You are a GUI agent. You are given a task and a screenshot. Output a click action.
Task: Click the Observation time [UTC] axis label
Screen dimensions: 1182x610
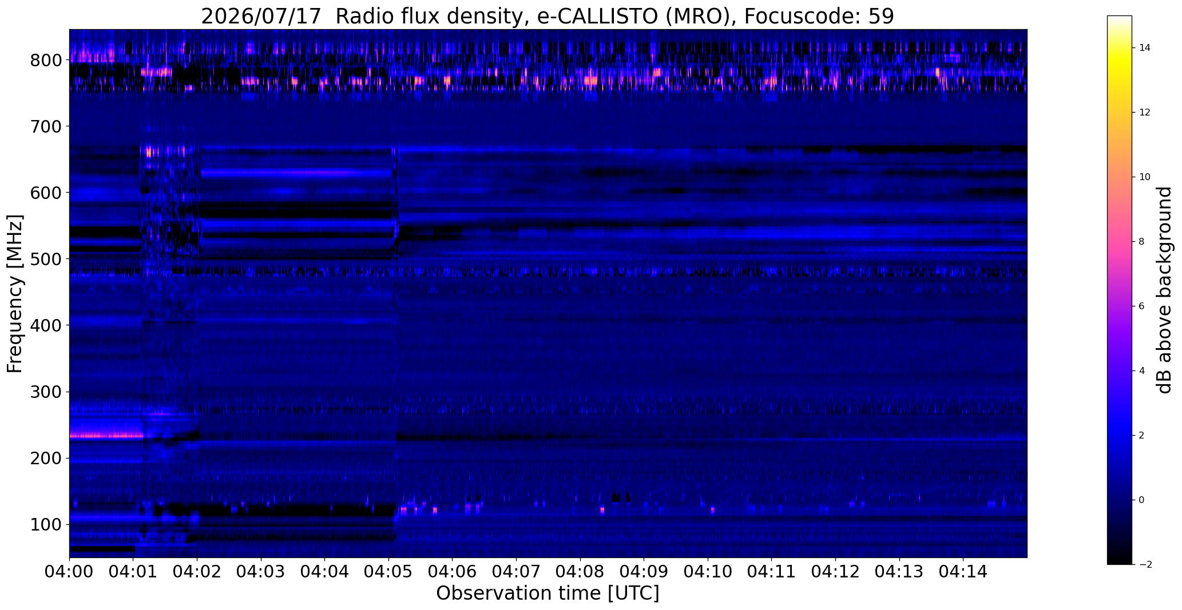[548, 593]
